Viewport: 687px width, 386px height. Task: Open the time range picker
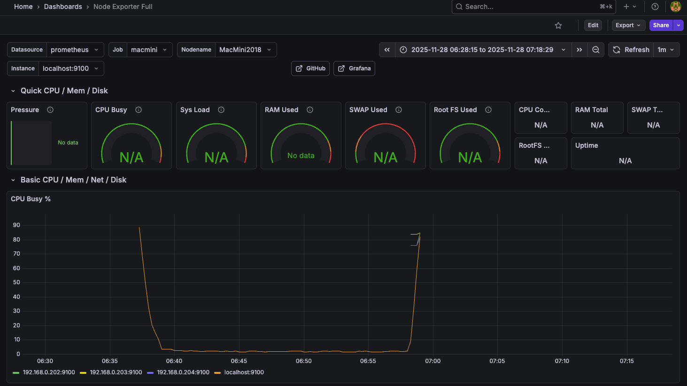[x=484, y=50]
